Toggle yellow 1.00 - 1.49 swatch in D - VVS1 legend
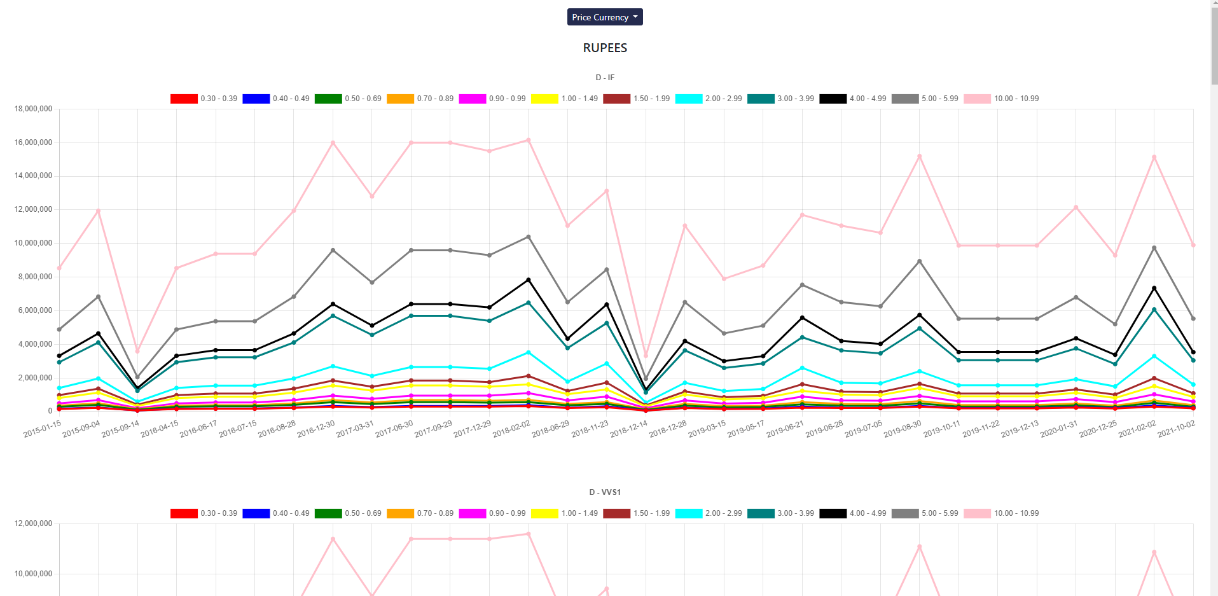 (x=544, y=513)
